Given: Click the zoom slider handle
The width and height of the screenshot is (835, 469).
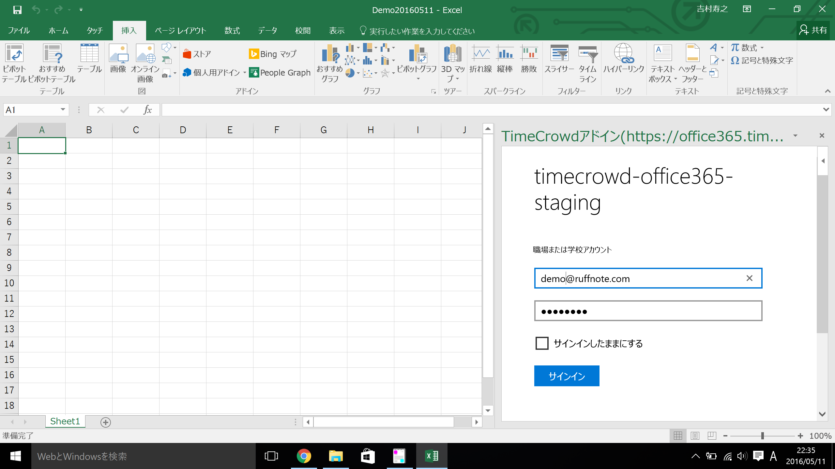Looking at the screenshot, I should click(x=762, y=436).
